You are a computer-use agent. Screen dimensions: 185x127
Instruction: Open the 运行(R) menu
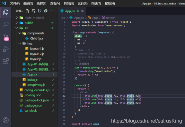(x=83, y=4)
